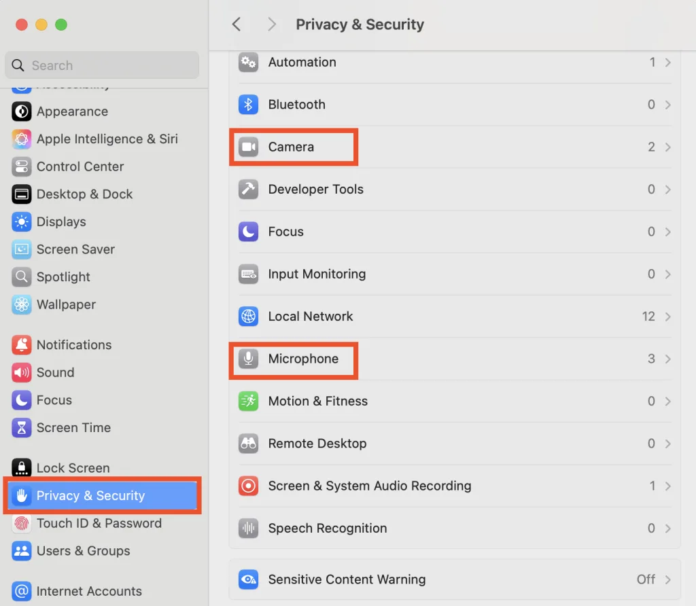Viewport: 696px width, 606px height.
Task: Open the Sensitive Content Warning chevron
Action: click(667, 580)
